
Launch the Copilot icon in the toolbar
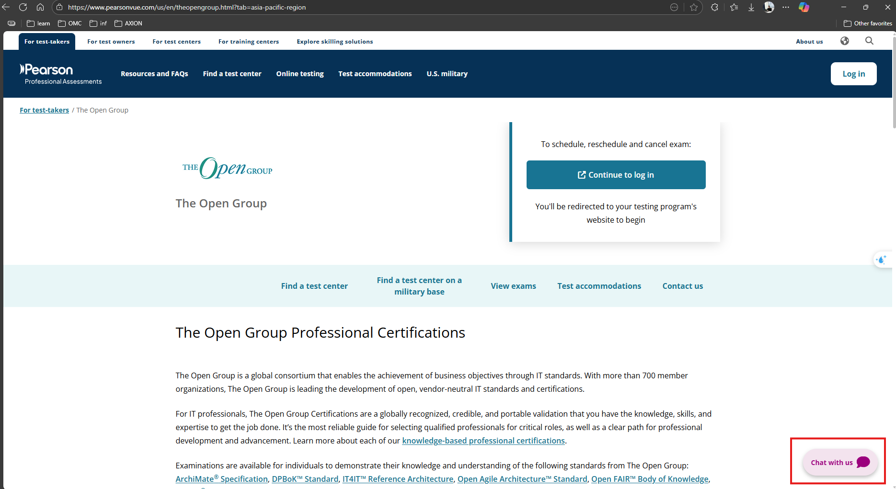pyautogui.click(x=804, y=7)
